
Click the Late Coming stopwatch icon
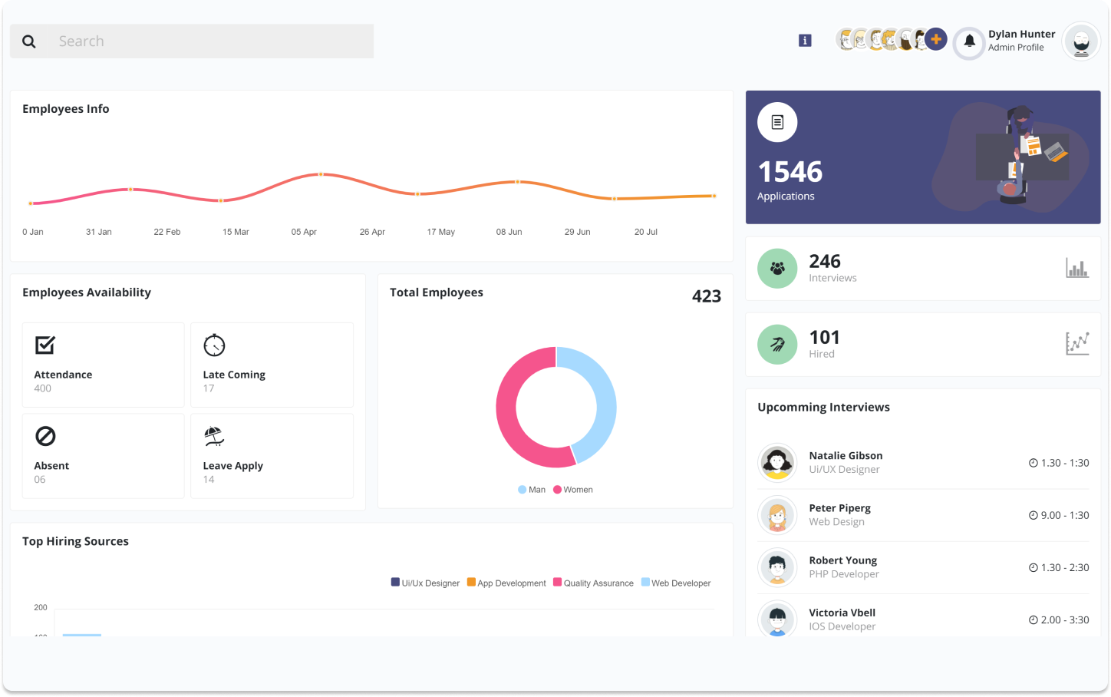tap(214, 345)
